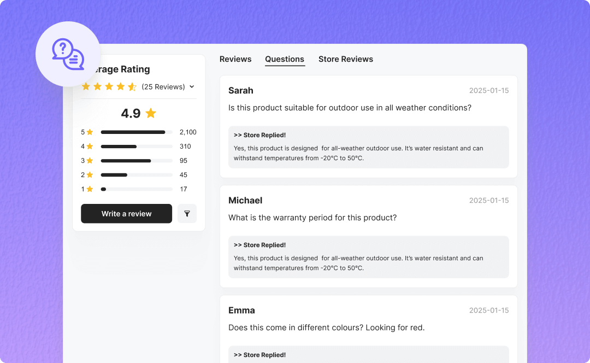The image size is (590, 363).
Task: Click the 5 star rating row star
Action: coord(90,132)
